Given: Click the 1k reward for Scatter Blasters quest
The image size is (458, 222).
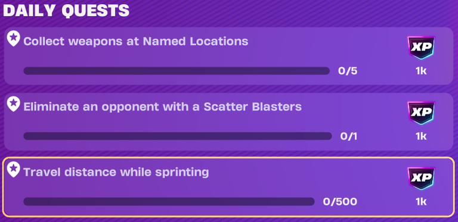Looking at the screenshot, I should 421,136.
